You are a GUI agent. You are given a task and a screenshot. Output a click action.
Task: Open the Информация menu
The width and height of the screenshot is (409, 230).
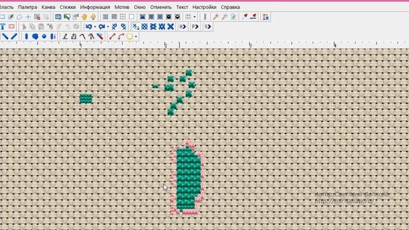click(95, 7)
